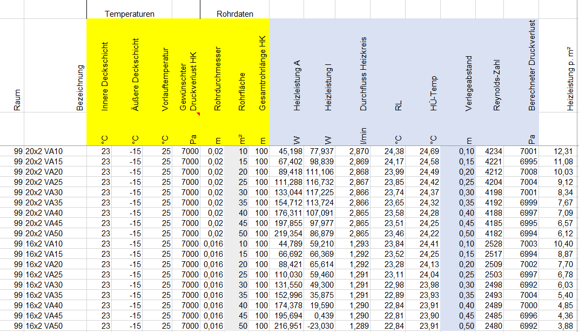Click the Durchfluss value 2,870
This screenshot has height=332, width=579.
tap(353, 151)
